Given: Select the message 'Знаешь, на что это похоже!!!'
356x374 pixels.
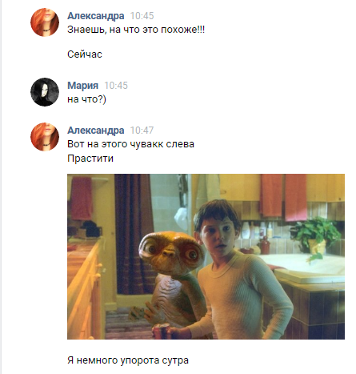Looking at the screenshot, I should 136,30.
